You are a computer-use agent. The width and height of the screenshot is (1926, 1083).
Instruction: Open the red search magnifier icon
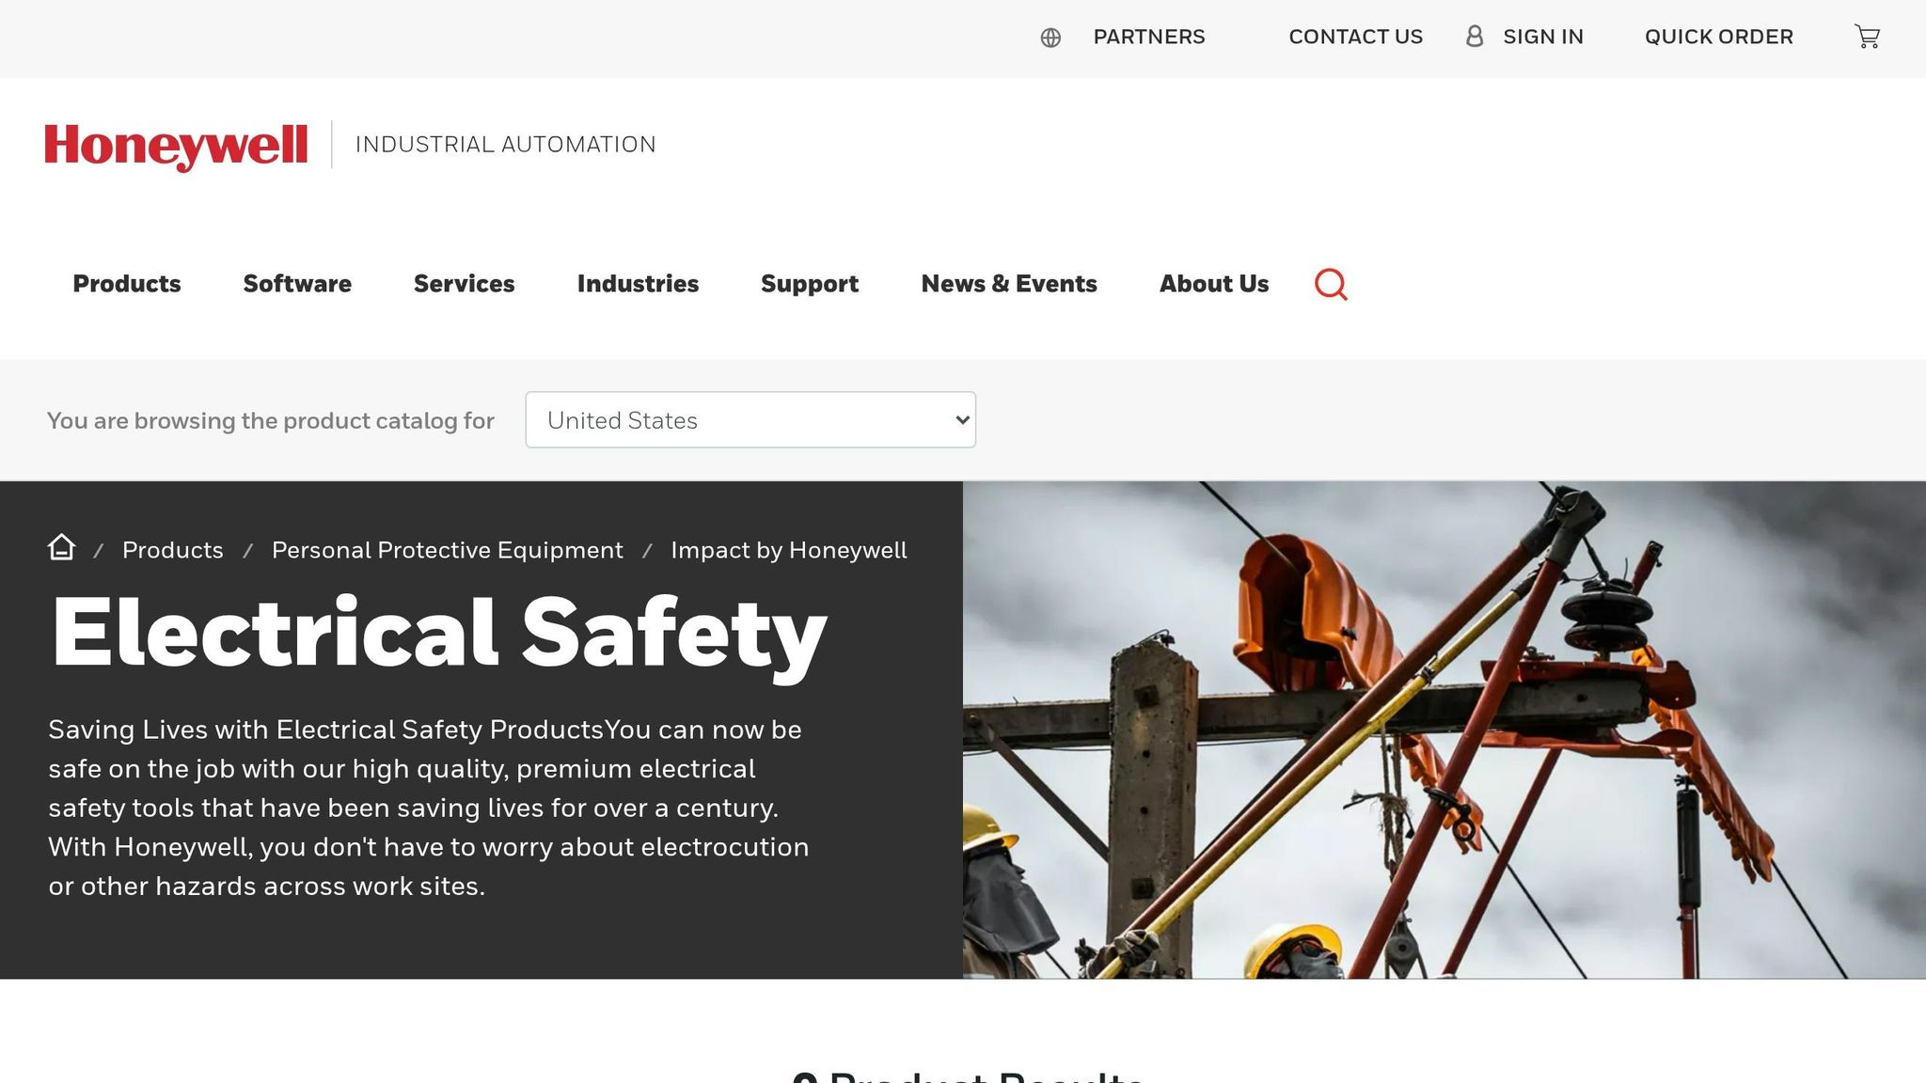coord(1331,284)
